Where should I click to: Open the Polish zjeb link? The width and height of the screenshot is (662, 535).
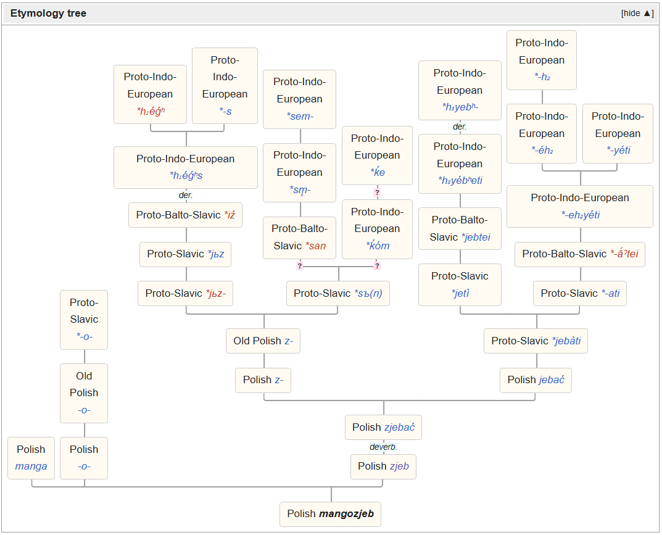coord(399,466)
